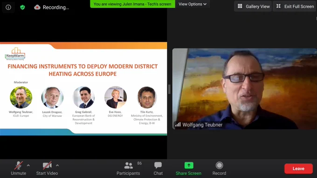
Task: Expand audio settings arrow beside Unmute
Action: coord(28,165)
